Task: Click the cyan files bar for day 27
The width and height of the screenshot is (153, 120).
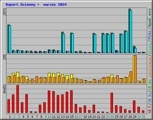Action: click(126, 42)
